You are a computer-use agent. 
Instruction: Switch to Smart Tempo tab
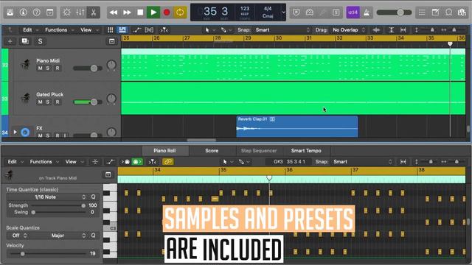(306, 150)
